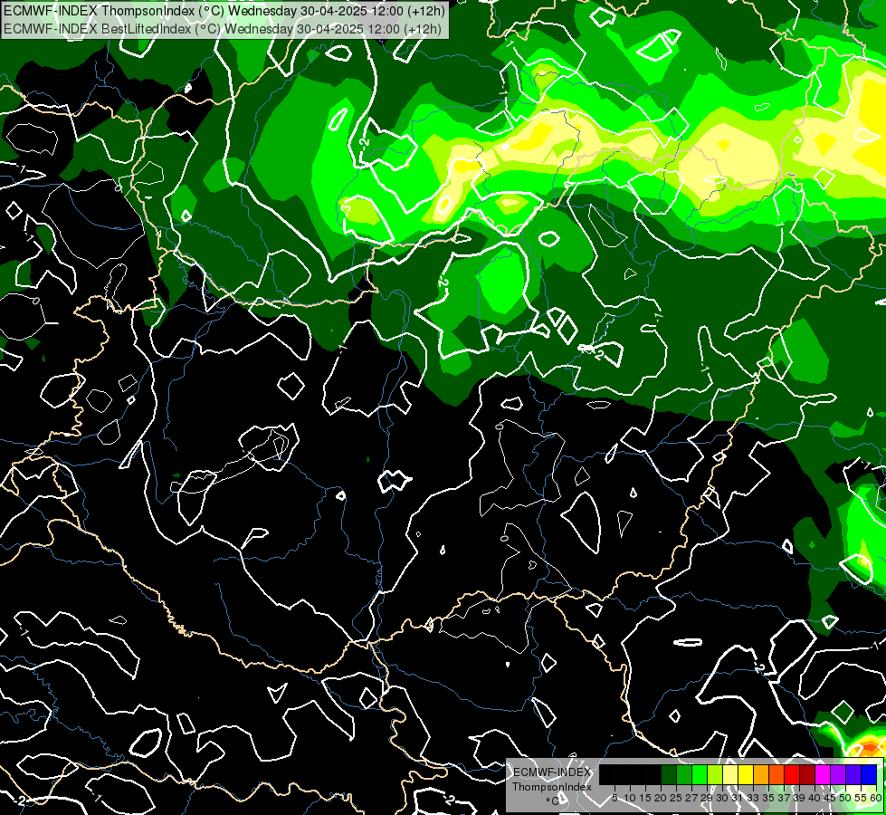886x815 pixels.
Task: Select the indigo 50–55 legend swatch
Action: [x=853, y=774]
